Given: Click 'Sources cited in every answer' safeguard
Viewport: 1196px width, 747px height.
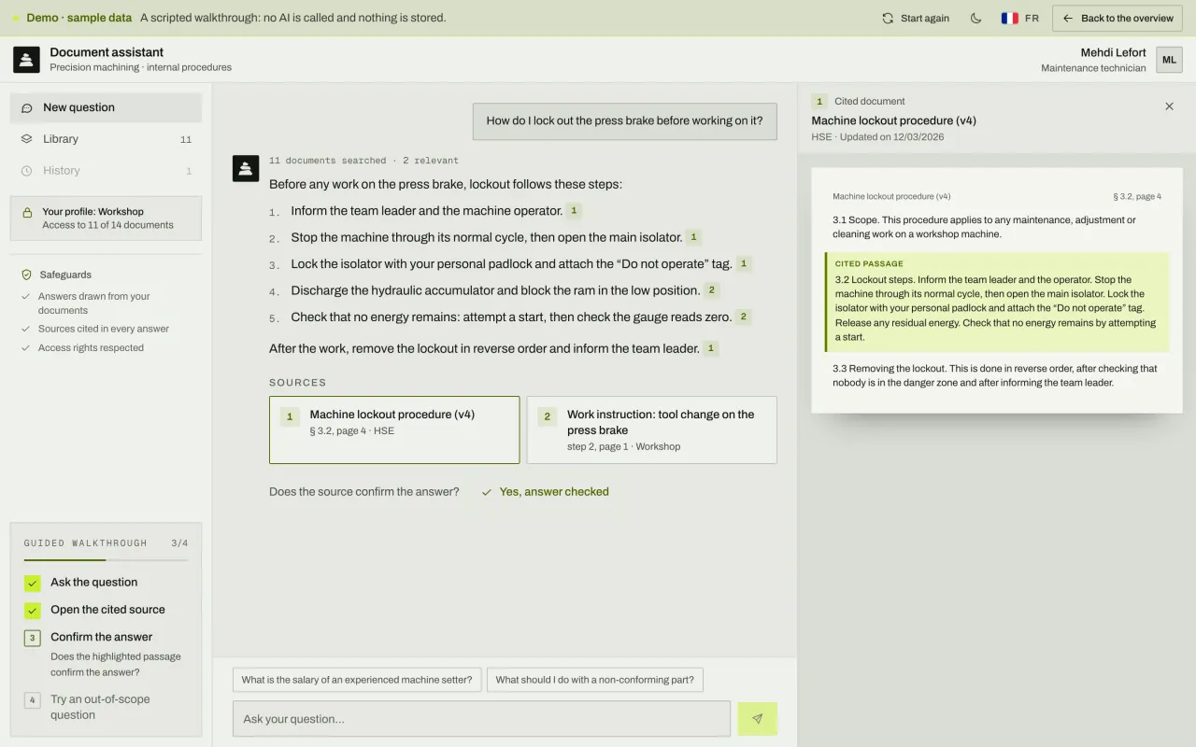Looking at the screenshot, I should click(x=104, y=329).
